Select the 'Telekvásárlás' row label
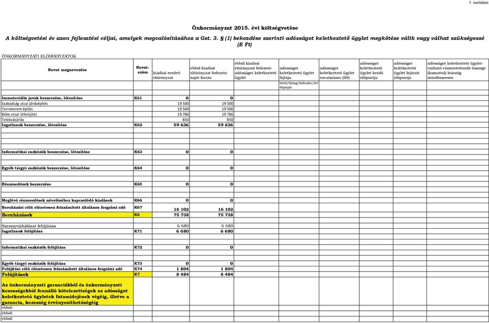 pyautogui.click(x=13, y=119)
